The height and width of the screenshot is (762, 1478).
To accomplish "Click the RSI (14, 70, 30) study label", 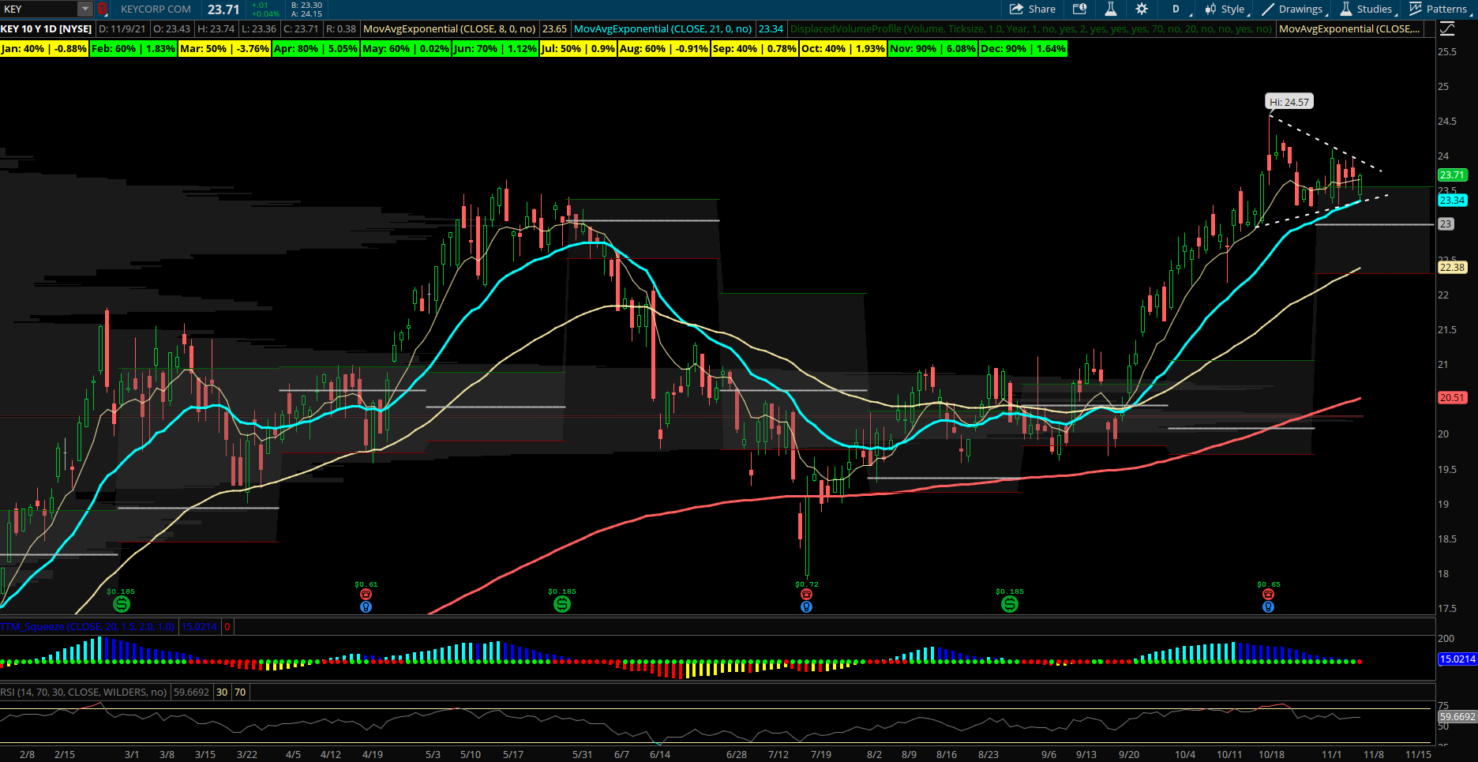I will pyautogui.click(x=84, y=692).
